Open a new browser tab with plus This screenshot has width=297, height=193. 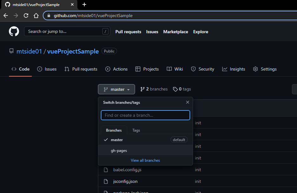(x=84, y=4)
